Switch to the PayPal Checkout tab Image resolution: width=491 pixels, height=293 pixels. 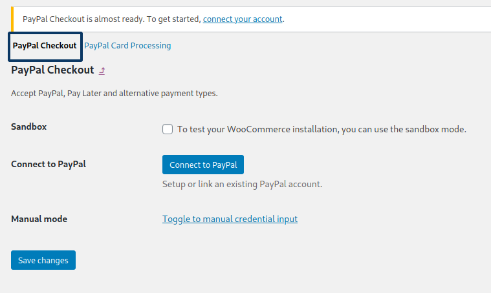[45, 46]
